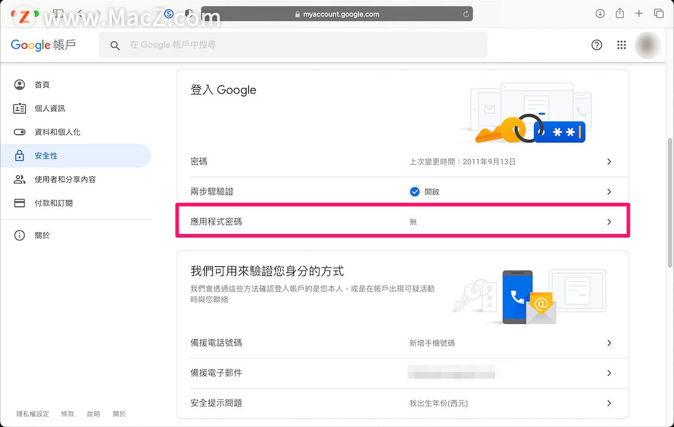Click the blue S extension icon
The width and height of the screenshot is (674, 427).
169,13
